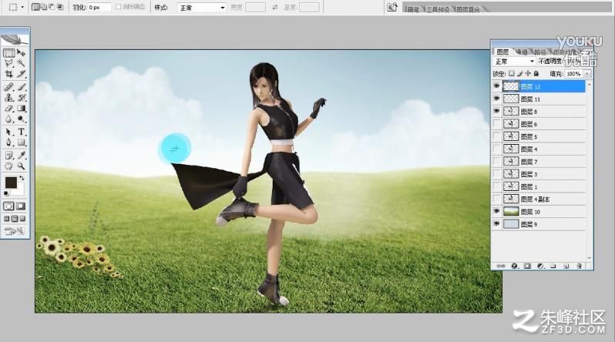Toggle lock transparent pixels
This screenshot has height=342, width=615.
512,73
